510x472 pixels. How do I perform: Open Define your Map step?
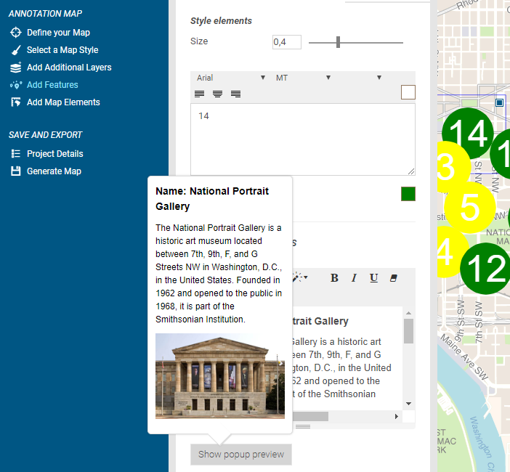pos(58,33)
